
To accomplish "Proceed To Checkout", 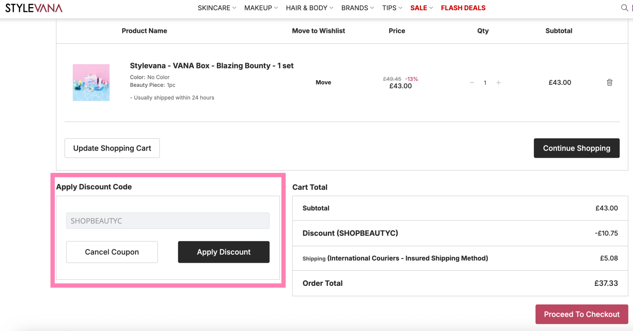I will (x=582, y=314).
